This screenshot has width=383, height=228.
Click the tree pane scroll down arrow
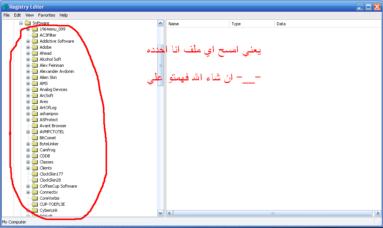[x=161, y=213]
